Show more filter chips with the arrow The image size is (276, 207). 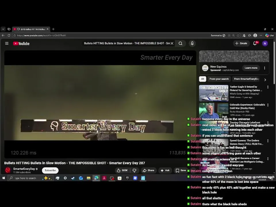pyautogui.click(x=265, y=80)
